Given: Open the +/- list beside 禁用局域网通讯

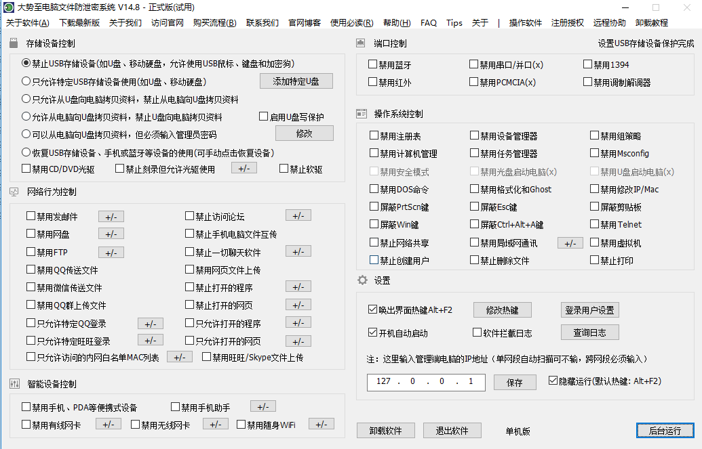Looking at the screenshot, I should click(x=569, y=242).
